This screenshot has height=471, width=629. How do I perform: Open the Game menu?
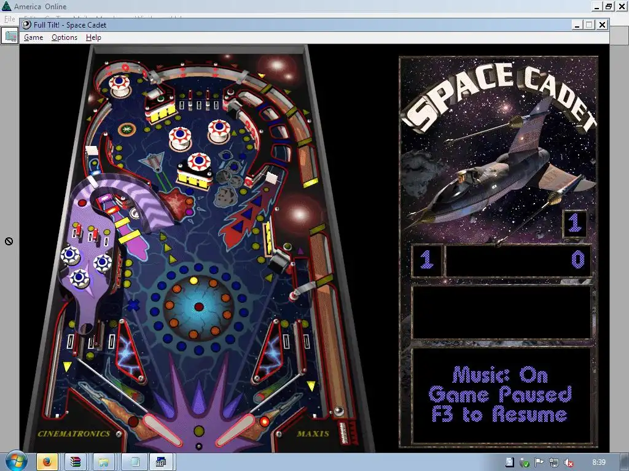click(33, 37)
